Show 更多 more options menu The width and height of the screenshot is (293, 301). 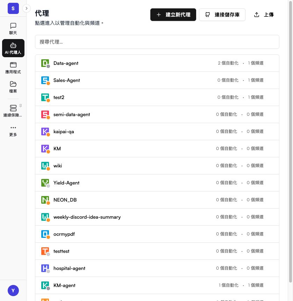click(13, 131)
